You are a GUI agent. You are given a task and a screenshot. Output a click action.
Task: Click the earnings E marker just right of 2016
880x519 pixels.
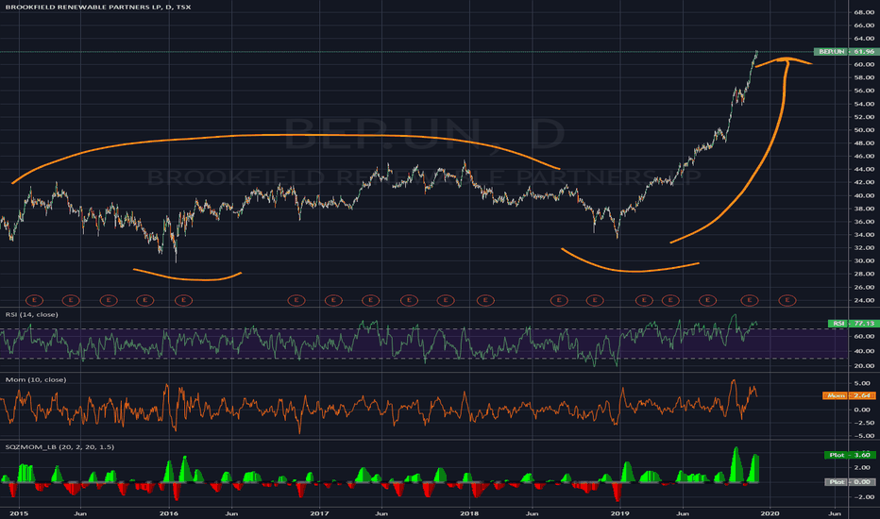(183, 300)
